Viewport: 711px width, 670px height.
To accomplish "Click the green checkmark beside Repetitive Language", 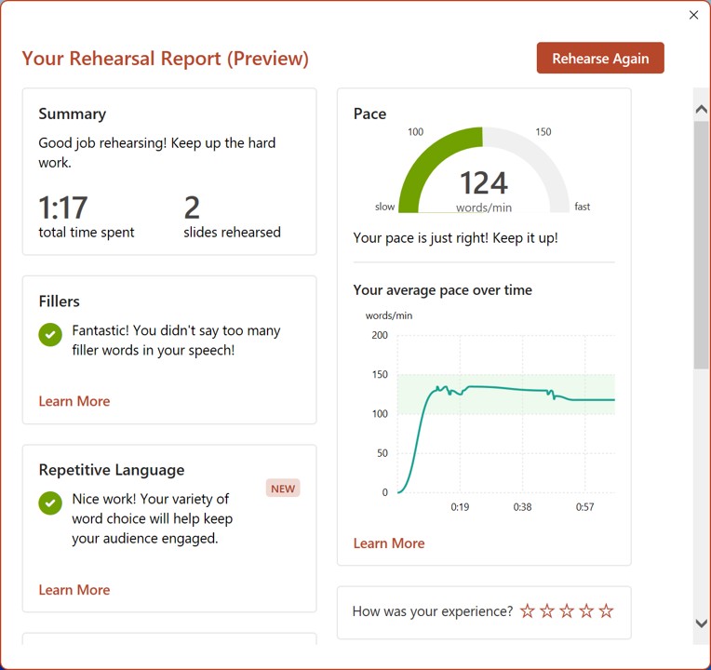I will (50, 502).
